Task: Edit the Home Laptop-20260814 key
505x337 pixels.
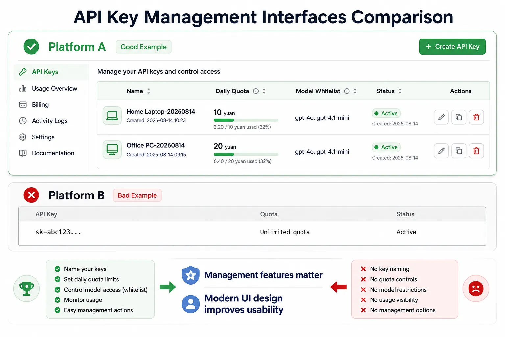Action: [441, 117]
